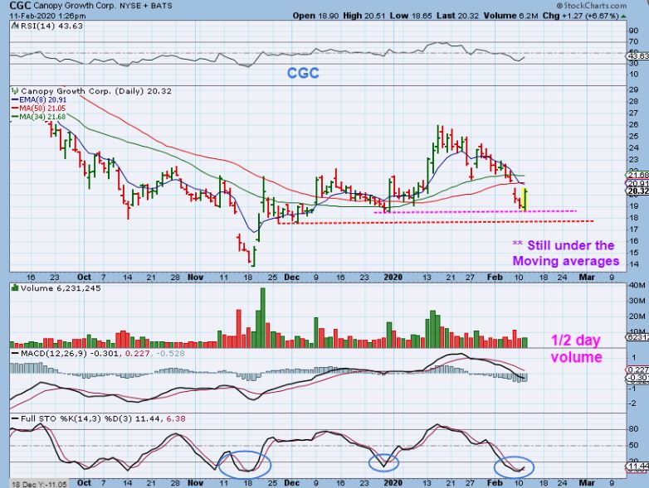
Task: Click the CGC ticker symbol in the header
Action: click(19, 6)
